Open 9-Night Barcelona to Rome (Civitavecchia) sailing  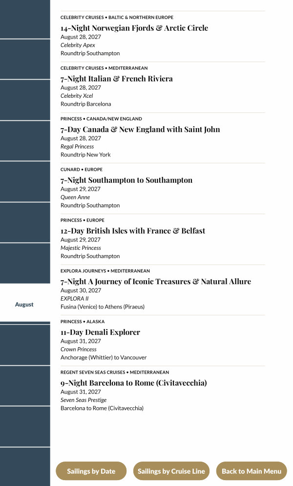click(134, 383)
